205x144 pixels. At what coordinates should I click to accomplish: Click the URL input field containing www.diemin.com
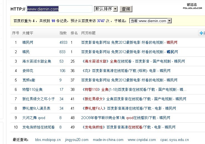point(59,9)
